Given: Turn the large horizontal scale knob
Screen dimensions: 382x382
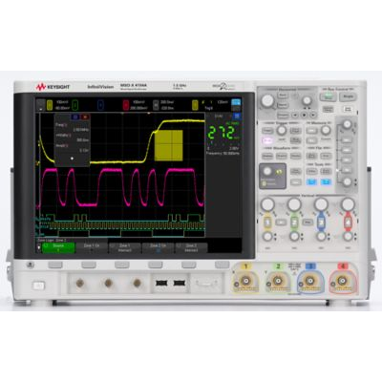Looking at the screenshot, I should pos(267,100).
